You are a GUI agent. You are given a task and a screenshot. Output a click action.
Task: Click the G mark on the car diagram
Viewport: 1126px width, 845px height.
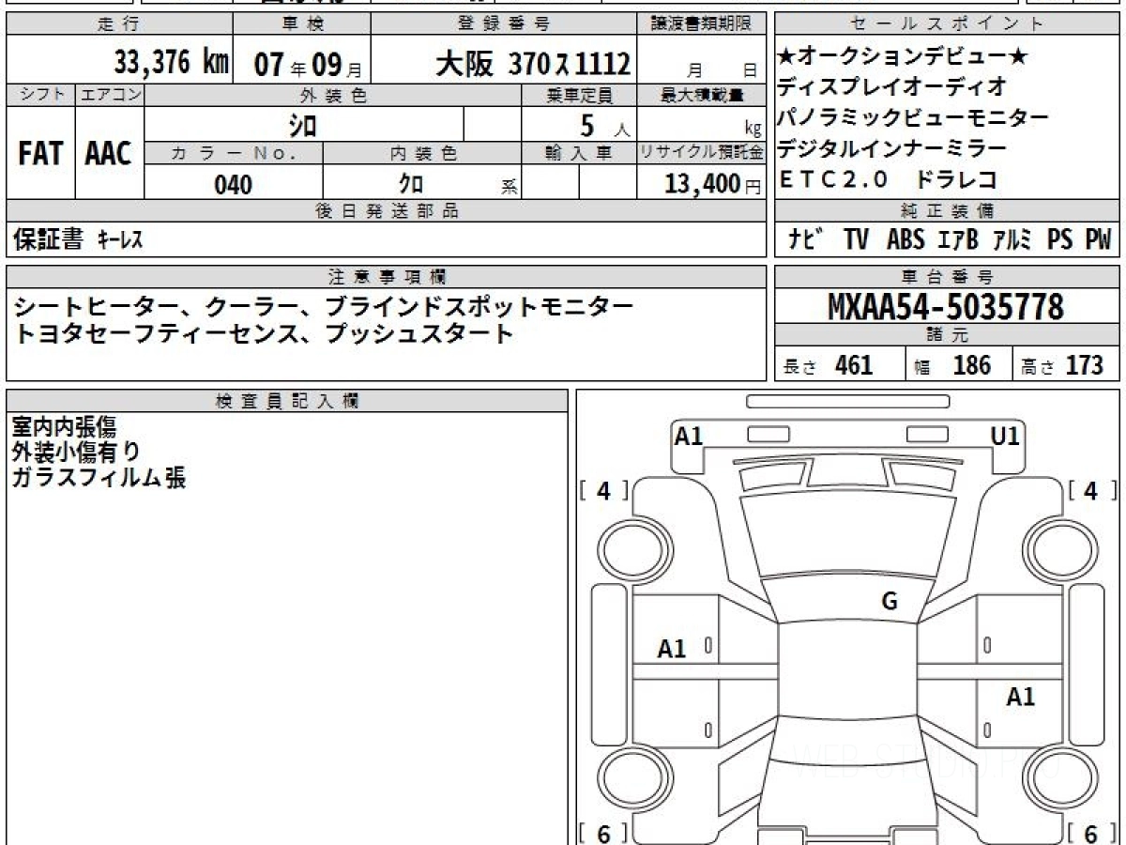(890, 603)
